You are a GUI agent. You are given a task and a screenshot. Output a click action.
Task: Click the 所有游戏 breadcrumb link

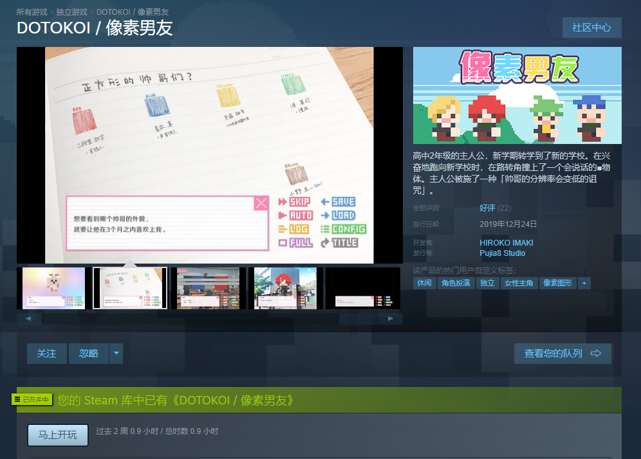32,12
